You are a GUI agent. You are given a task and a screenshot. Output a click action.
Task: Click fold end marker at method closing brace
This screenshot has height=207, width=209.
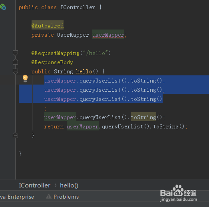pos(15,135)
